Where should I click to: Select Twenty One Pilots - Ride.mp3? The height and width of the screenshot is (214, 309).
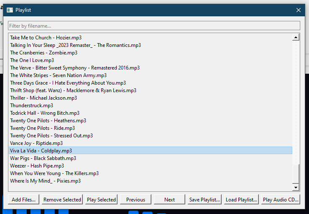coord(151,128)
